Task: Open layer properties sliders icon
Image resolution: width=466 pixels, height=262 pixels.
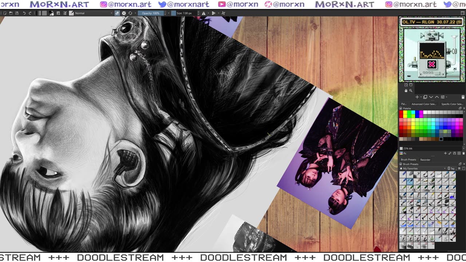Action: [x=443, y=97]
